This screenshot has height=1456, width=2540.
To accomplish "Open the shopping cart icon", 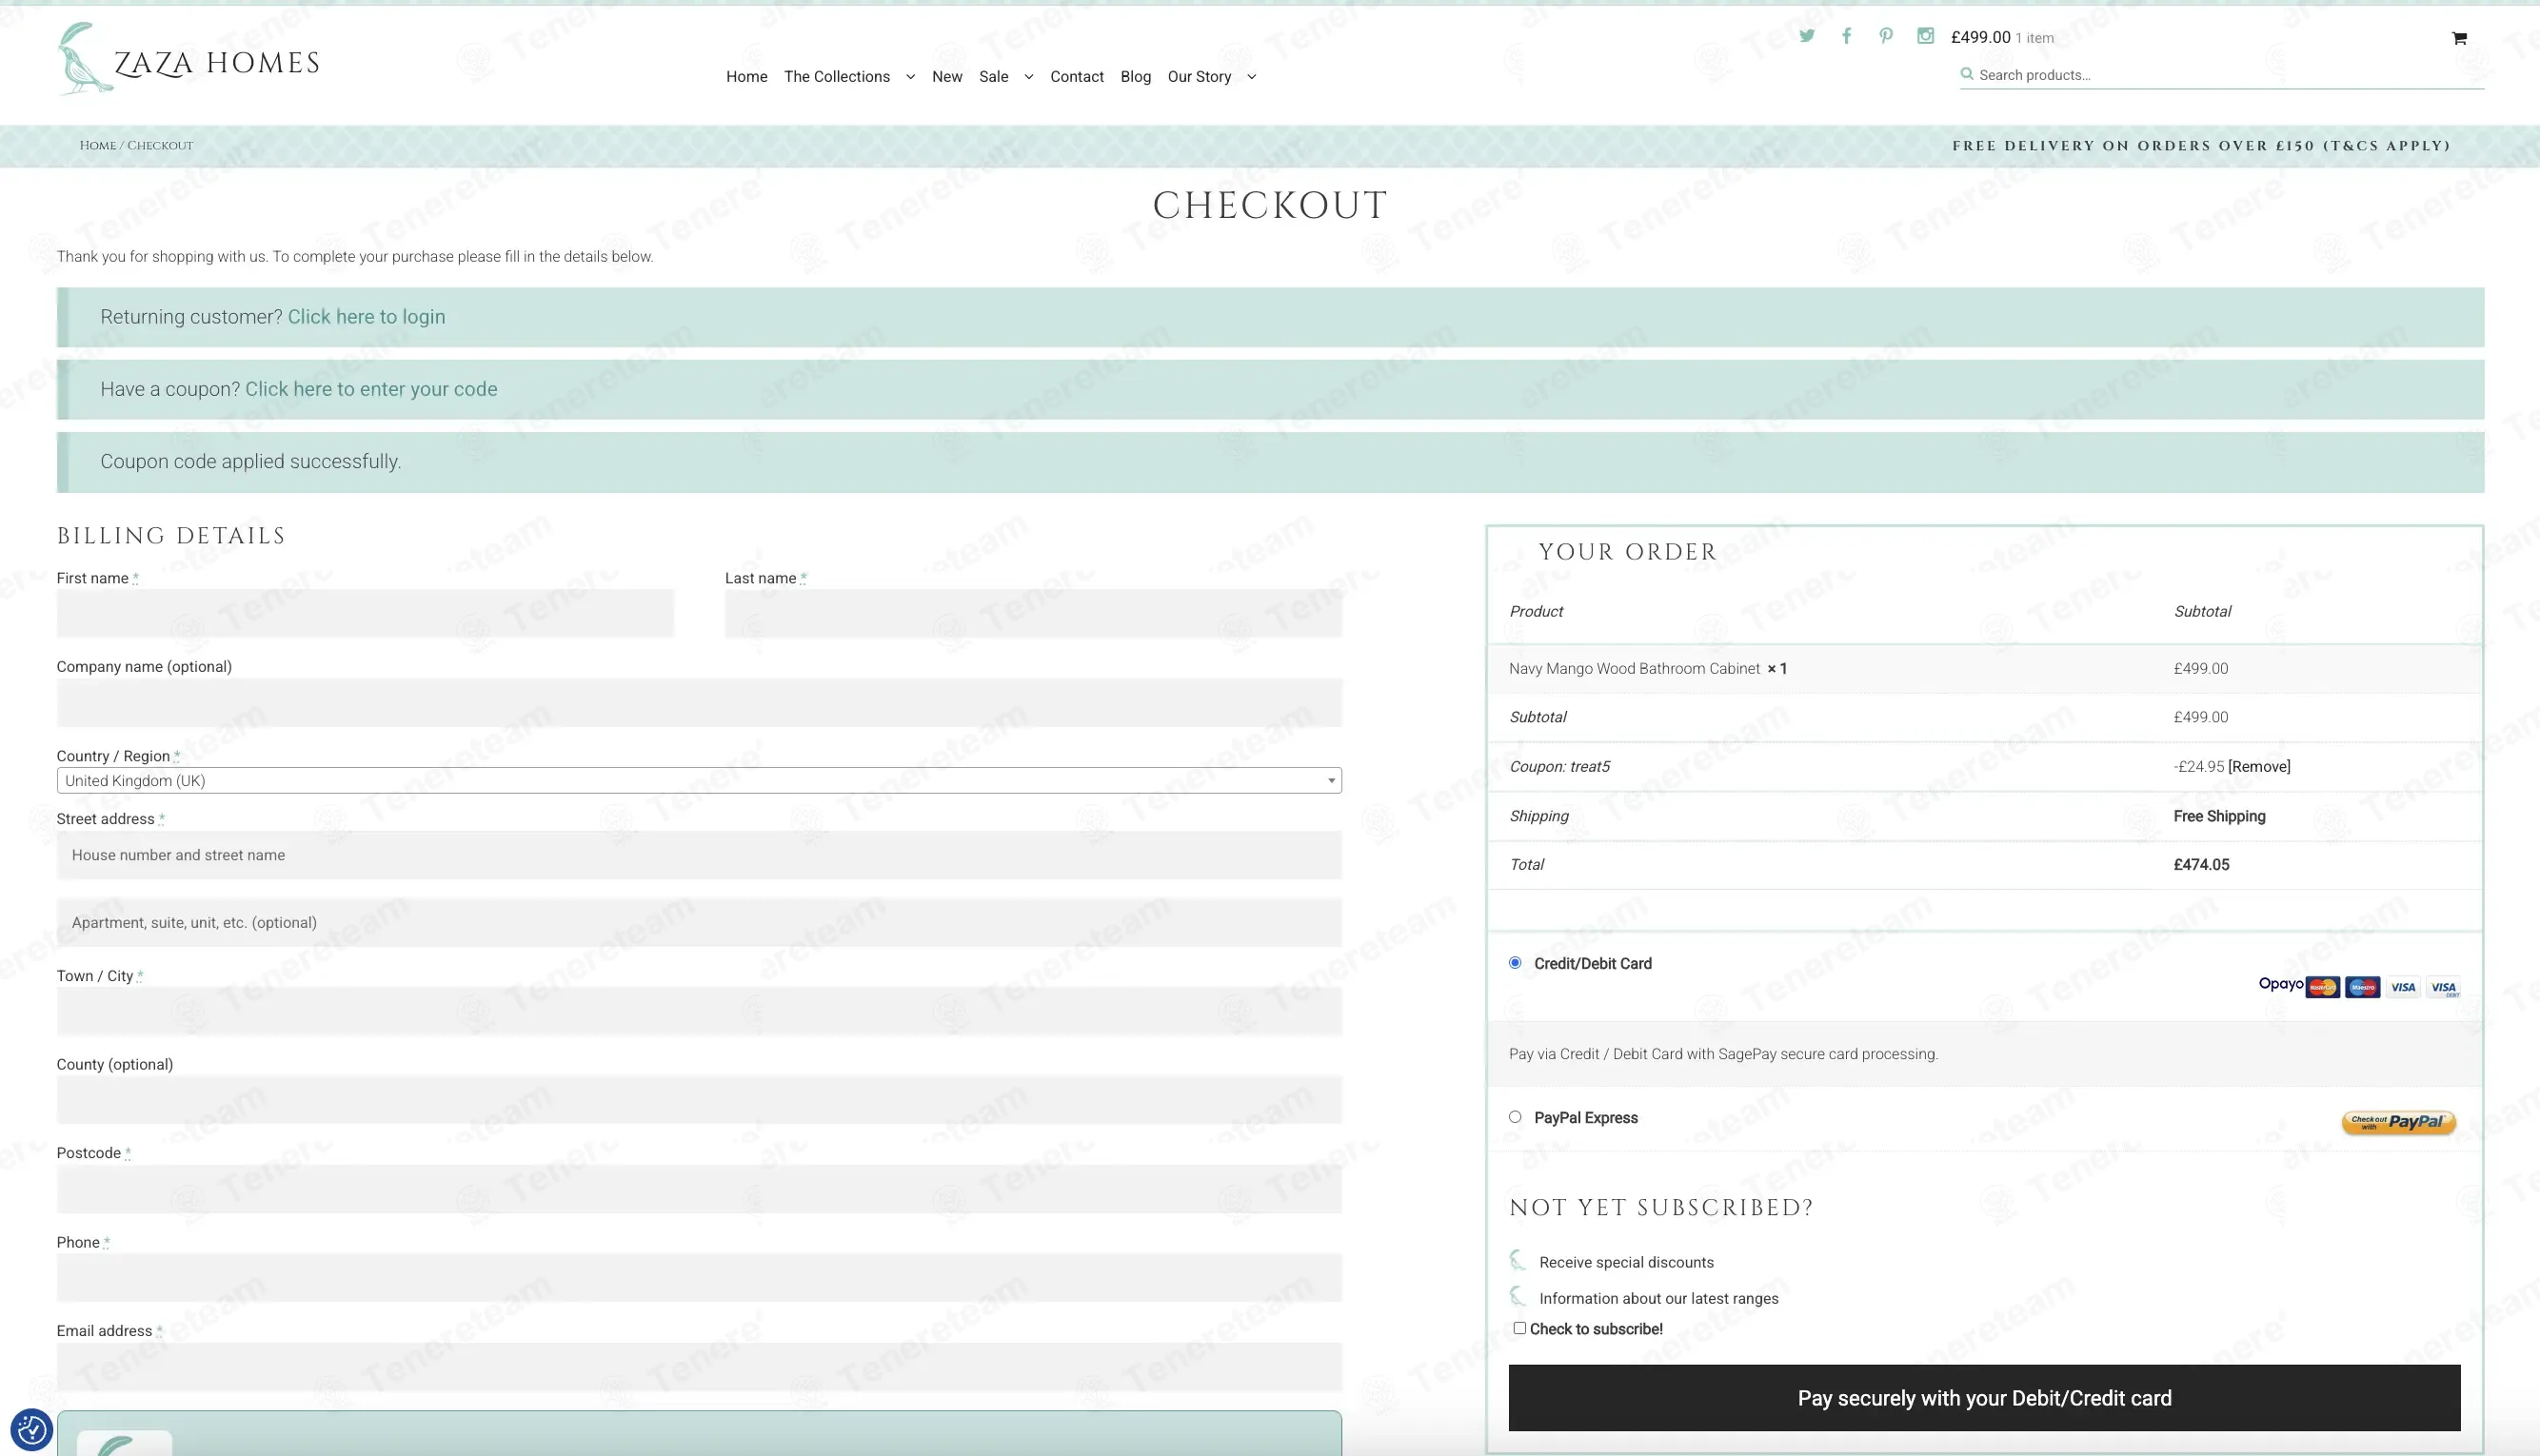I will [2459, 38].
